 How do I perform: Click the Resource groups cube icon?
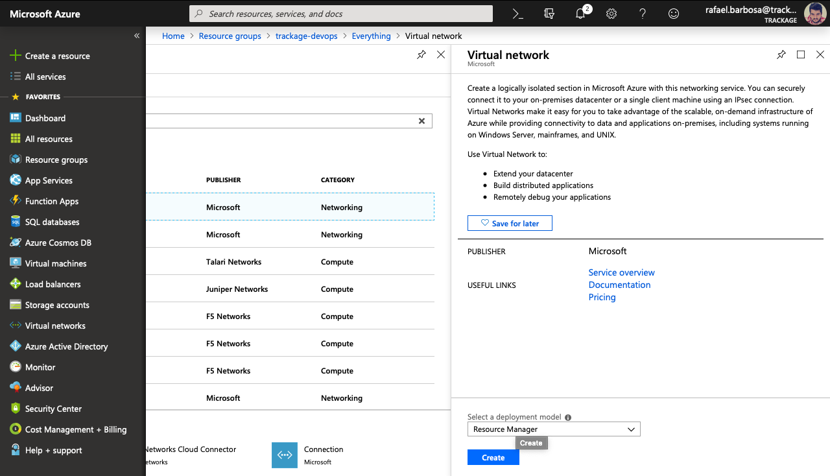[x=15, y=160]
